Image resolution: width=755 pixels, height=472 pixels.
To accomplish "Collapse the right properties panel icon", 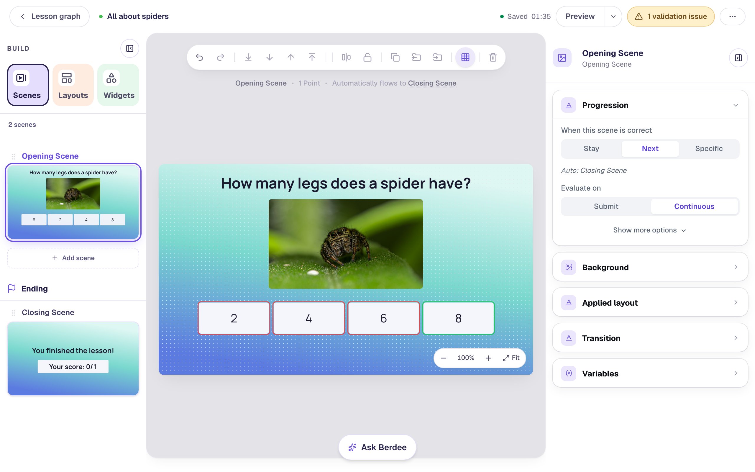I will click(738, 58).
